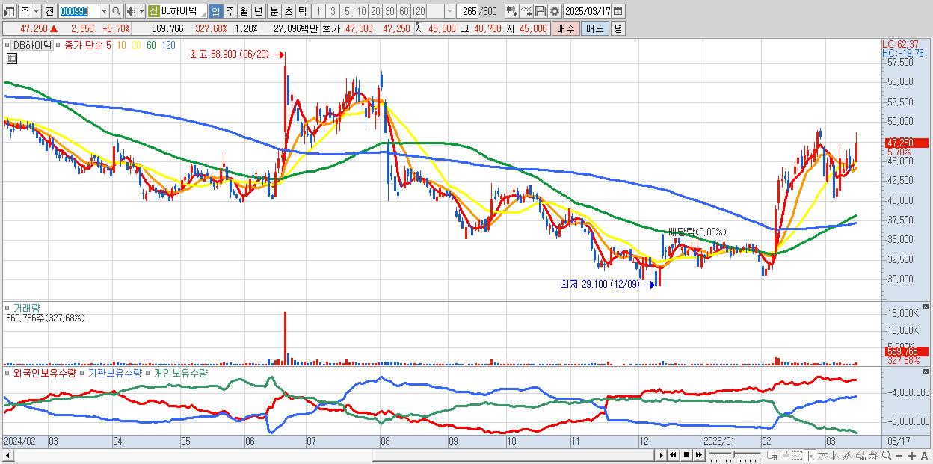Image resolution: width=933 pixels, height=464 pixels.
Task: Click the letter A text tool icon
Action: [924, 455]
